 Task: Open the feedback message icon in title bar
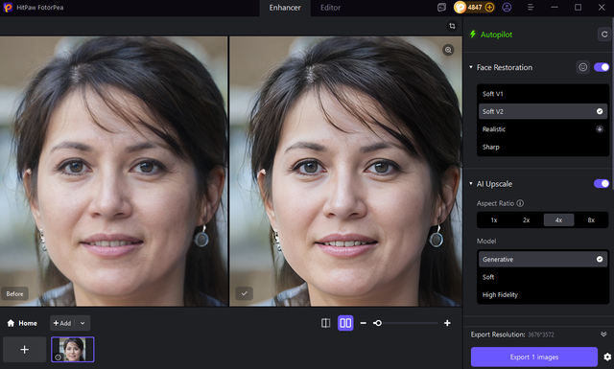tap(441, 8)
